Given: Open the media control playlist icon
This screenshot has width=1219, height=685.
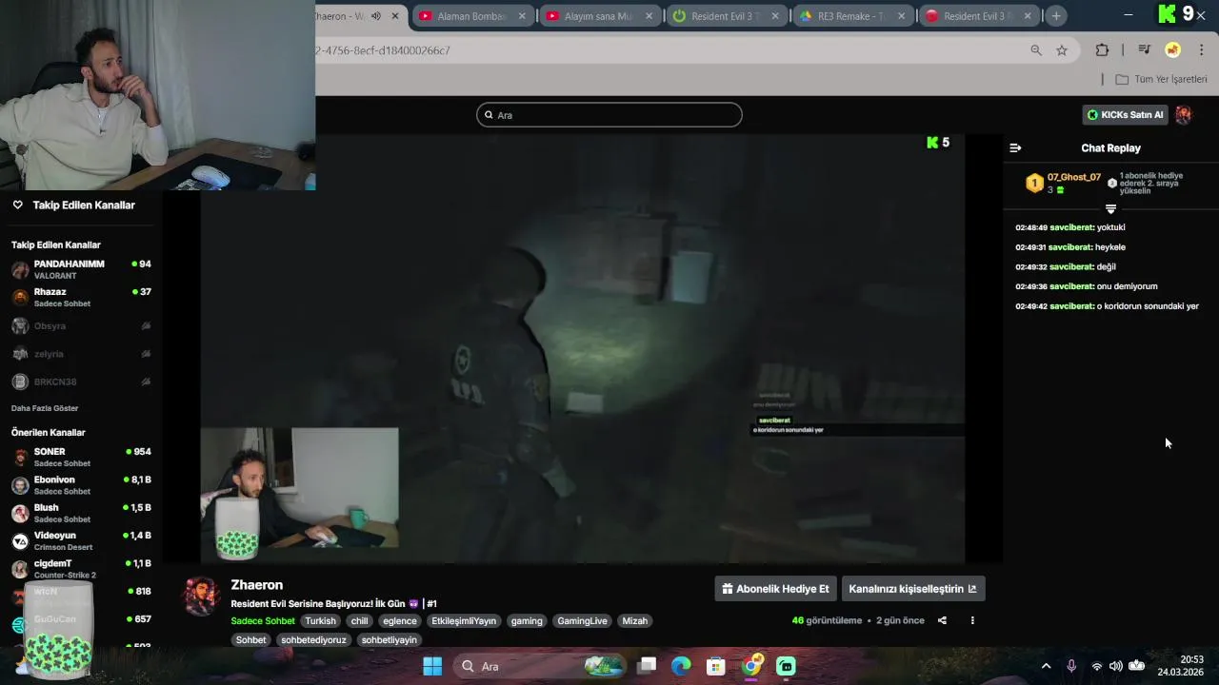Looking at the screenshot, I should click(x=1144, y=50).
